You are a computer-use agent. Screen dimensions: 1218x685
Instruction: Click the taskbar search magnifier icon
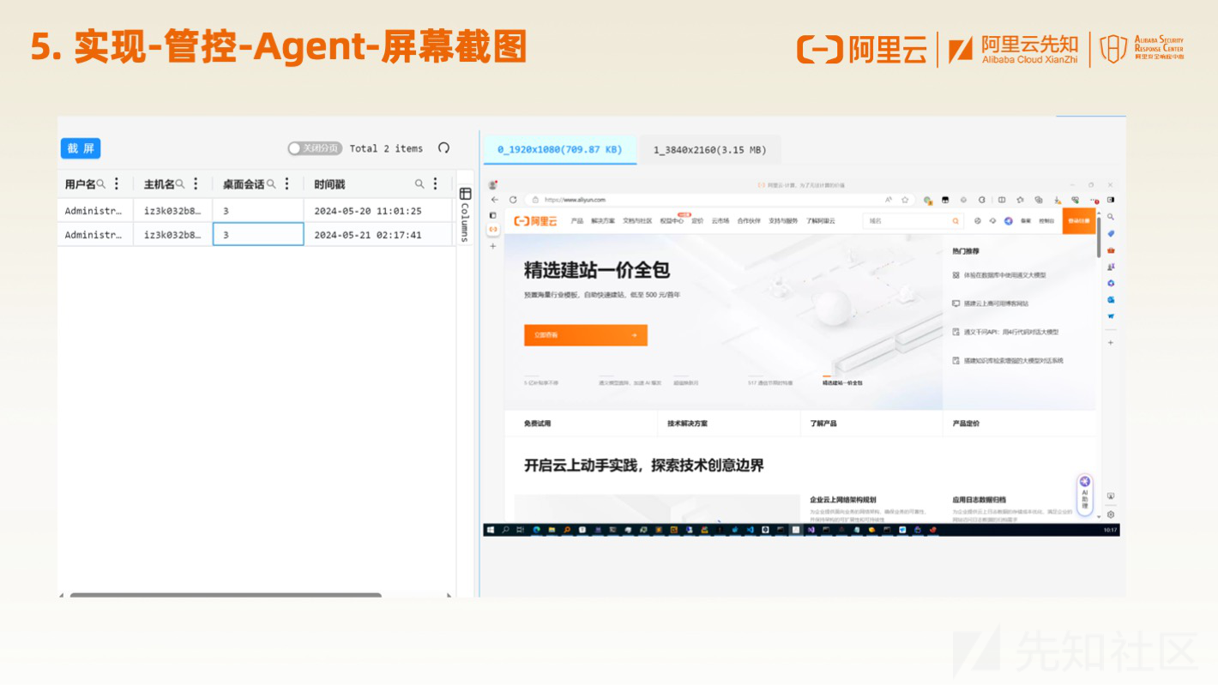point(506,530)
